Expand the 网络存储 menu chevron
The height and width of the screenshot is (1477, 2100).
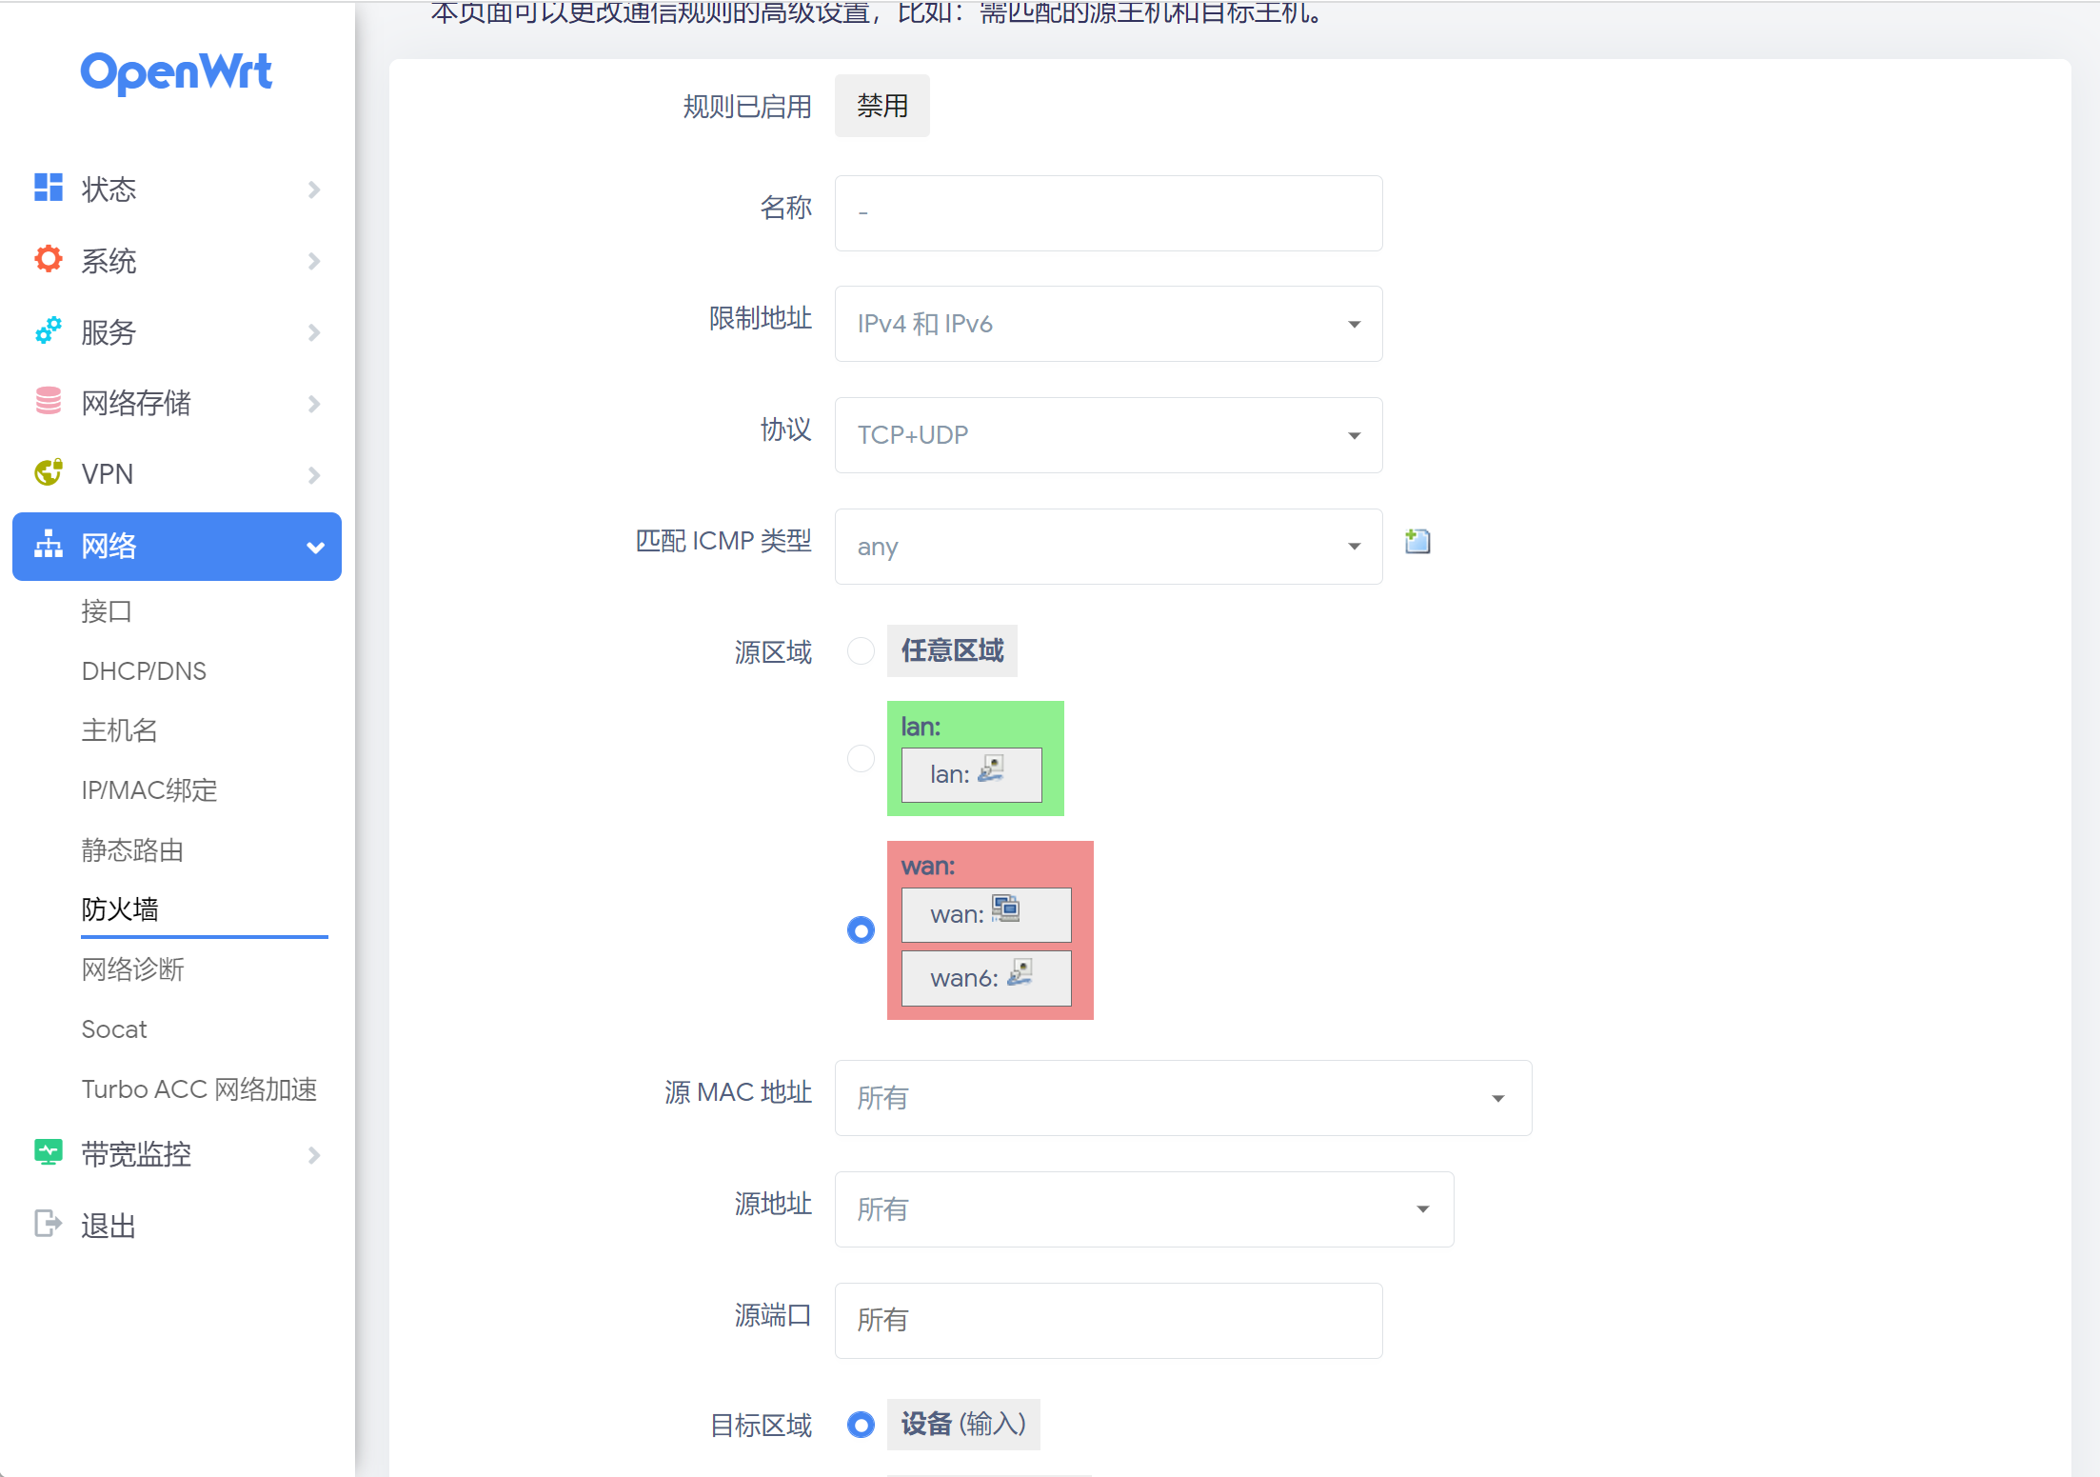click(314, 404)
